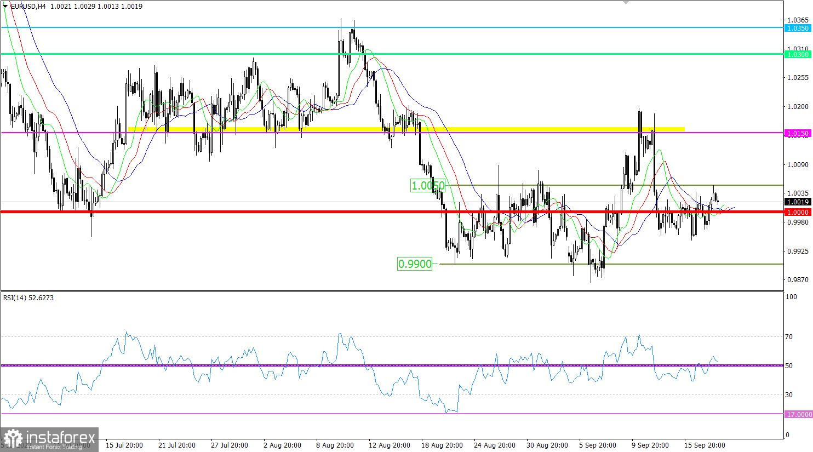813x452 pixels.
Task: Click the yellow highlighted resistance band
Action: [x=406, y=129]
